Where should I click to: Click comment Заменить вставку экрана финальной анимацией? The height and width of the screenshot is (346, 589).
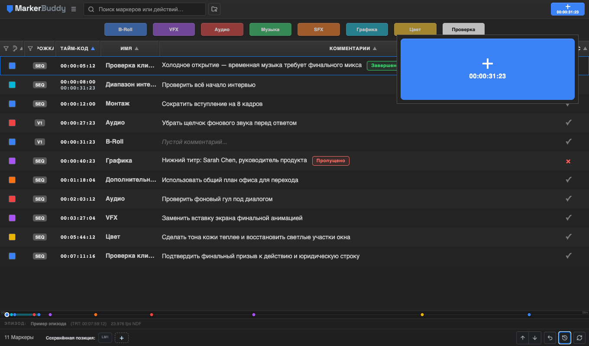(232, 218)
